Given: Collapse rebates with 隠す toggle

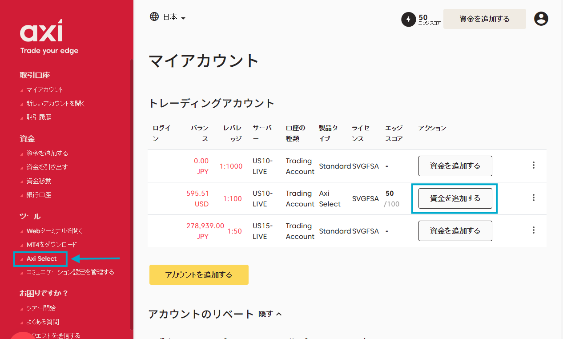Looking at the screenshot, I should [x=270, y=314].
